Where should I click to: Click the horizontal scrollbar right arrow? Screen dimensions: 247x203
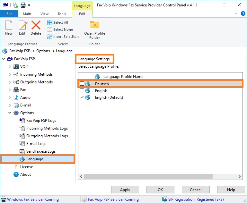coord(239,177)
